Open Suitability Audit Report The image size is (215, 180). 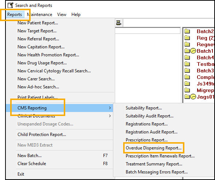(149, 116)
